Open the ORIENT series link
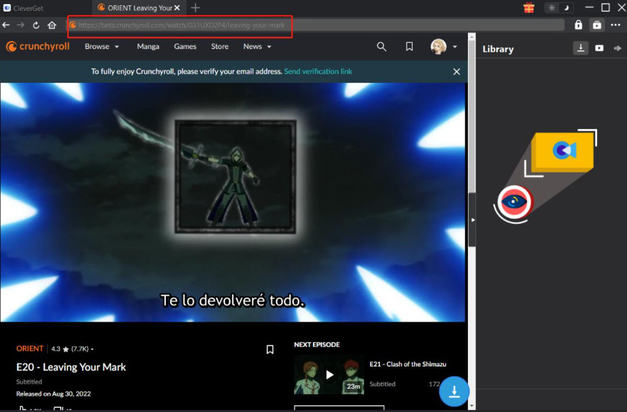The image size is (627, 412). [30, 349]
